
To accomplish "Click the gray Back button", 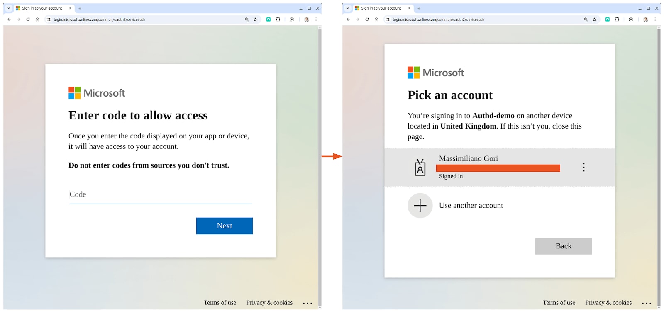I will [x=564, y=246].
